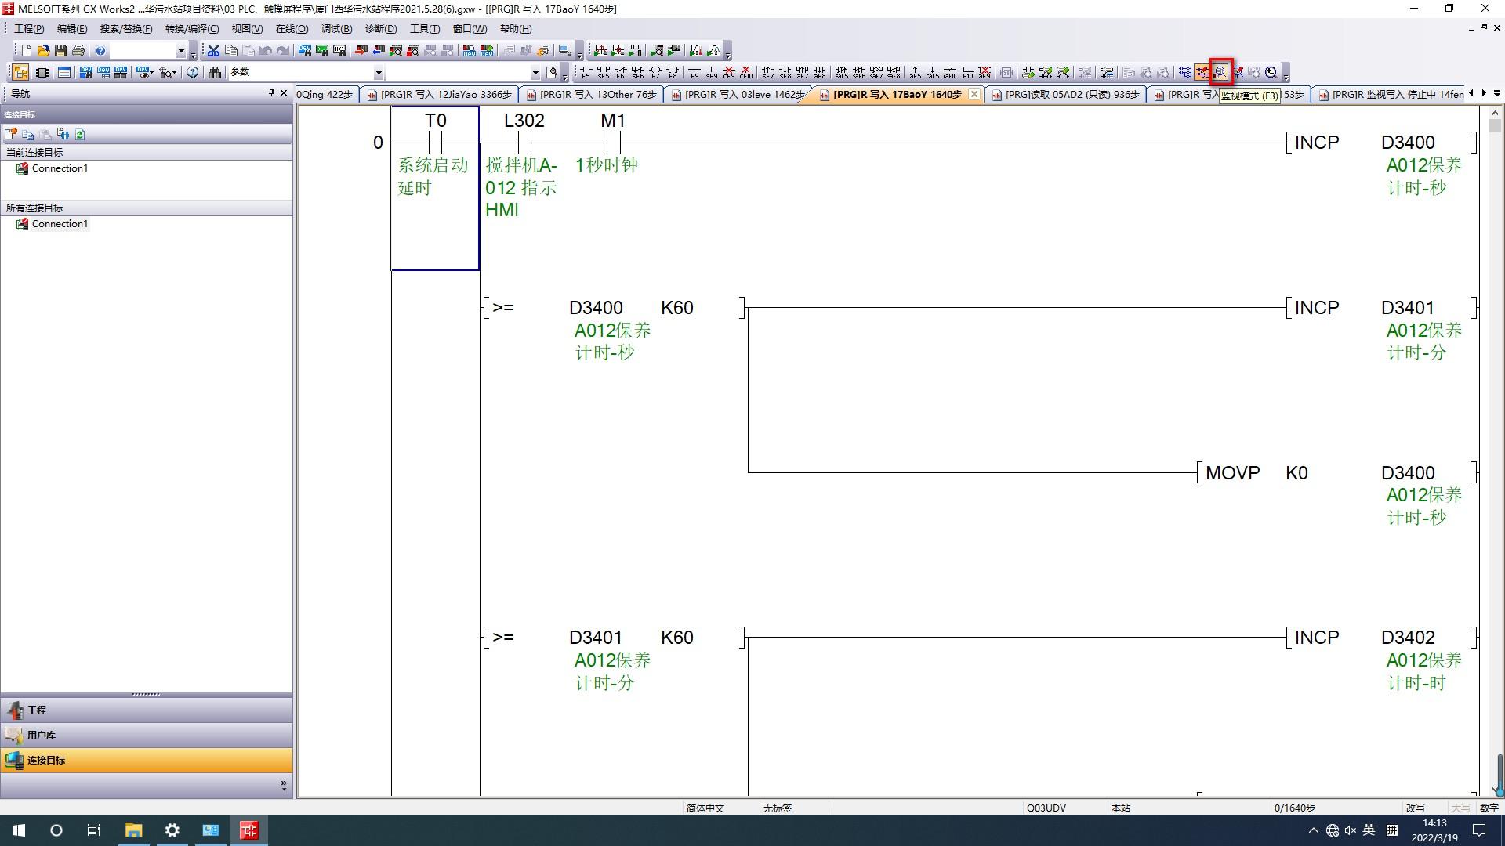Click the Monitor Mode (F3) toolbar icon

coord(1220,72)
